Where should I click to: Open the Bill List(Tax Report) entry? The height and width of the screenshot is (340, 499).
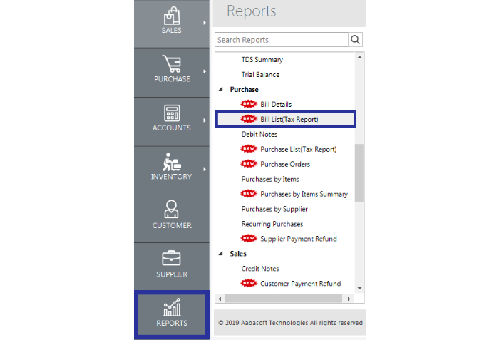click(289, 119)
